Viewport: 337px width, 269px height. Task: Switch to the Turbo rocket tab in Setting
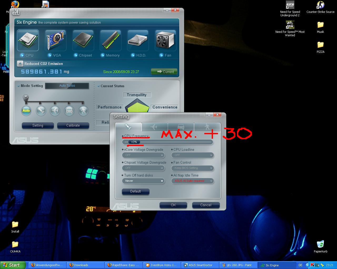click(128, 127)
